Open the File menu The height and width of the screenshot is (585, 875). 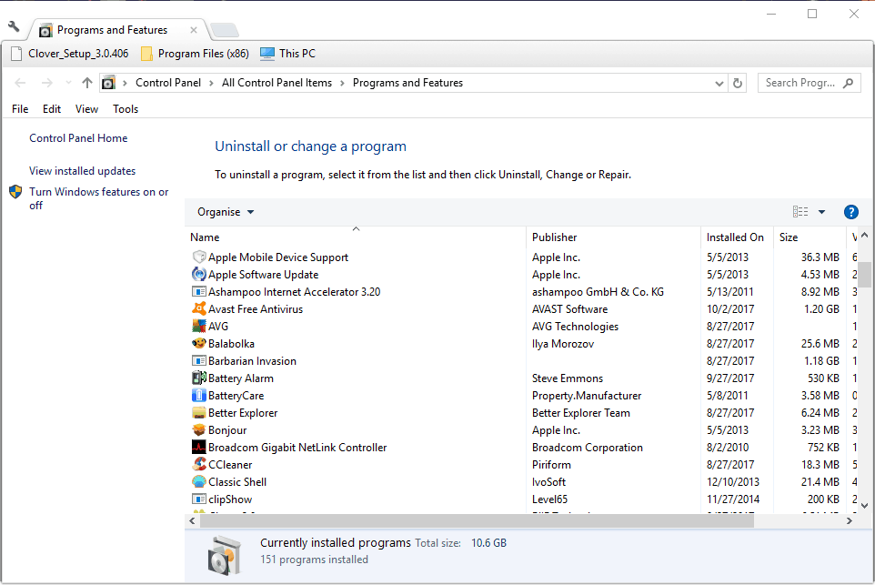[20, 109]
